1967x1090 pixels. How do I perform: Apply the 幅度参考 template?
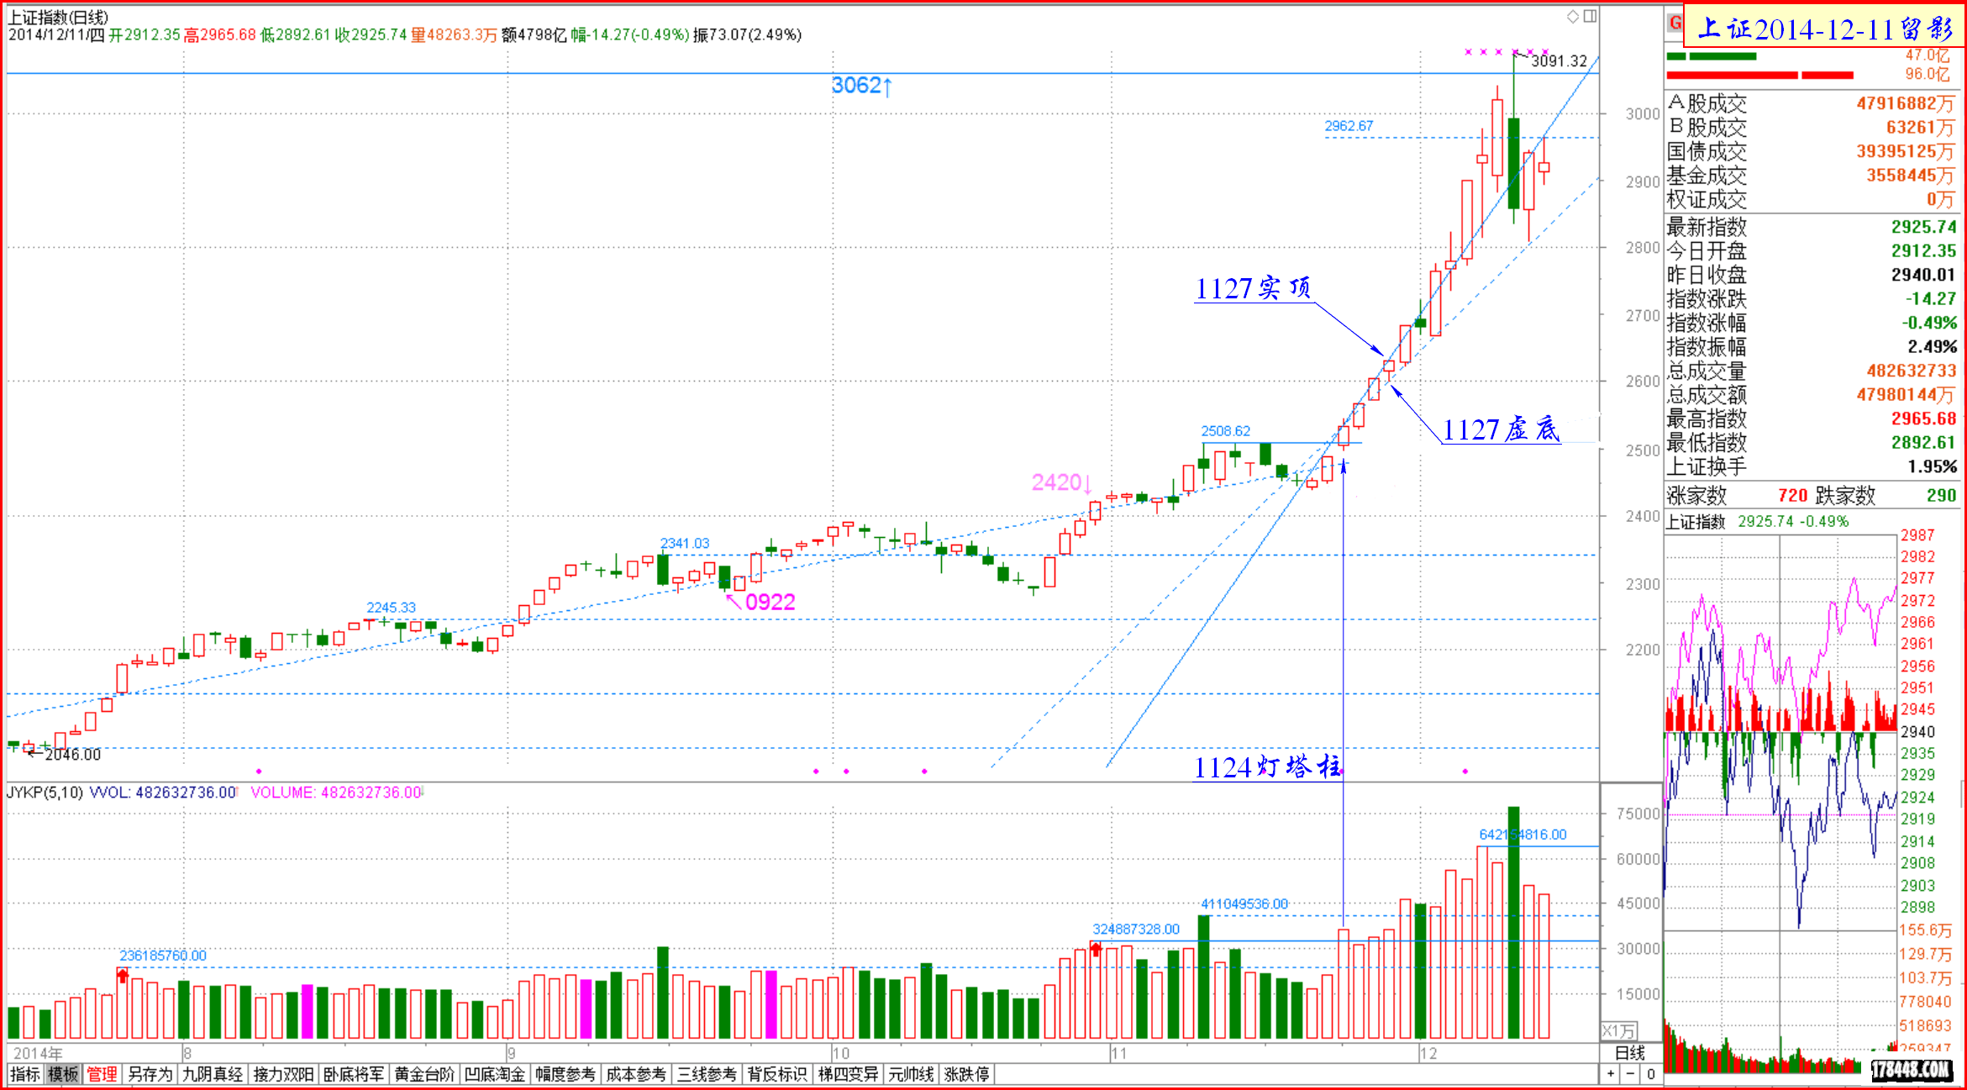[565, 1074]
